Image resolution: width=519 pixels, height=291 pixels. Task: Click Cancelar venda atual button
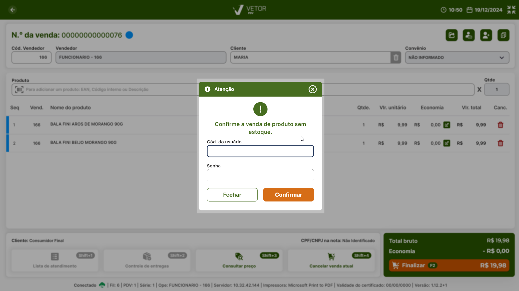(x=331, y=260)
